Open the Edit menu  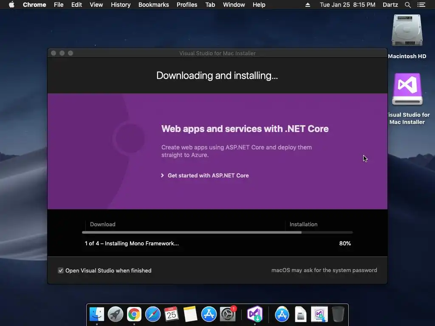pos(76,5)
